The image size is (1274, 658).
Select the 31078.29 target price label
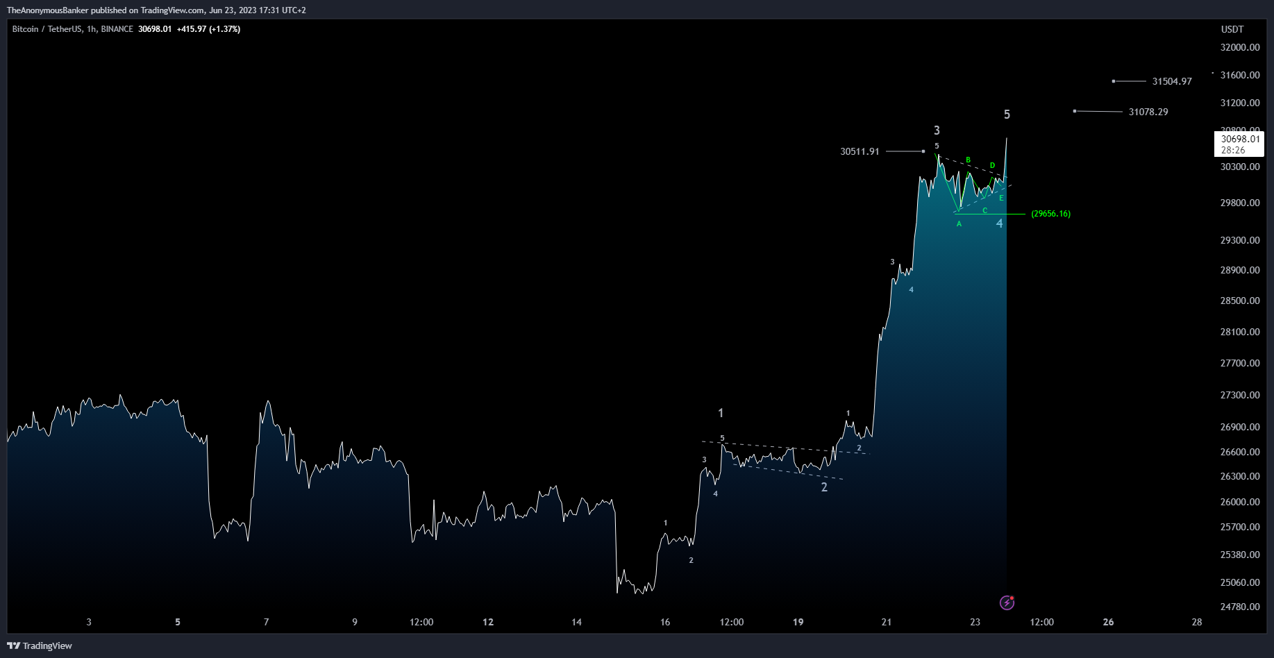click(1148, 112)
